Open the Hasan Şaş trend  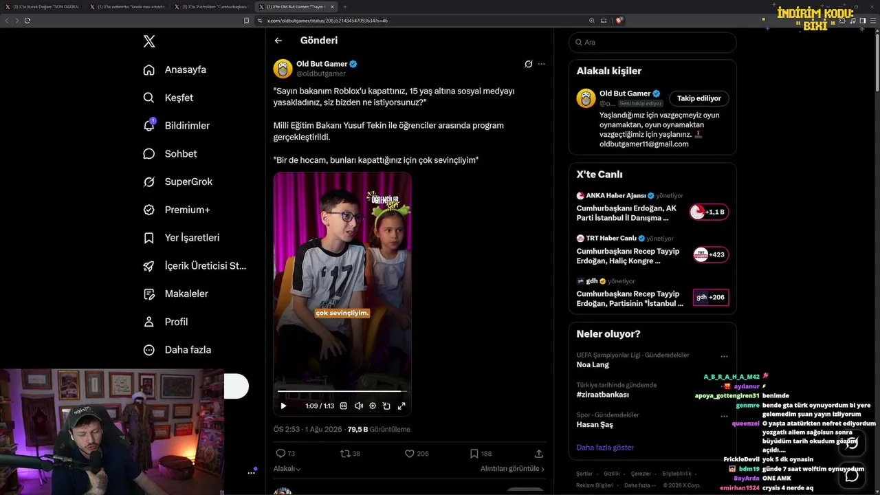tap(595, 424)
